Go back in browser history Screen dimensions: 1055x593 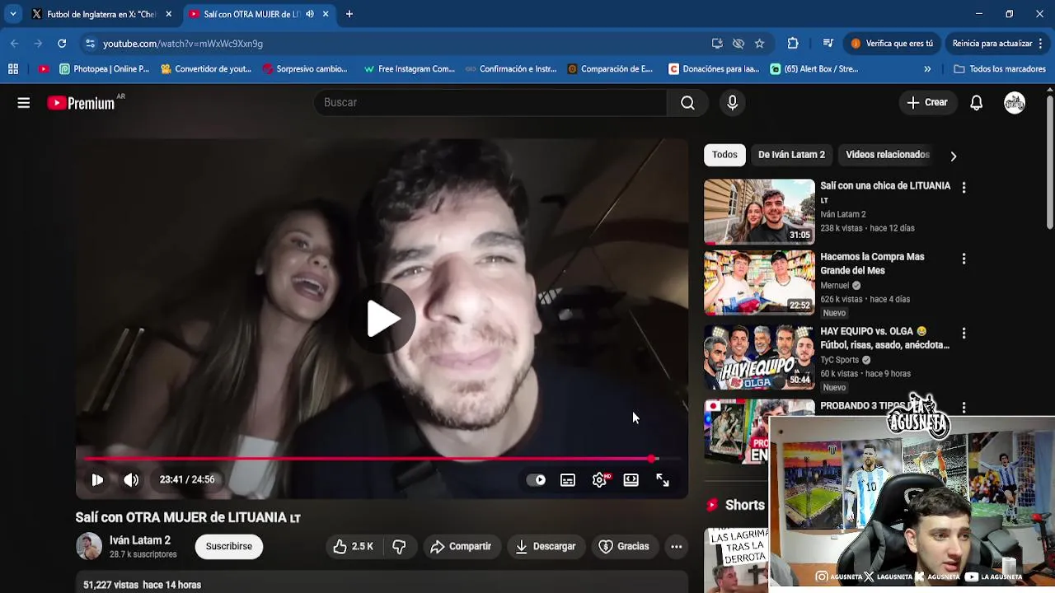point(15,44)
